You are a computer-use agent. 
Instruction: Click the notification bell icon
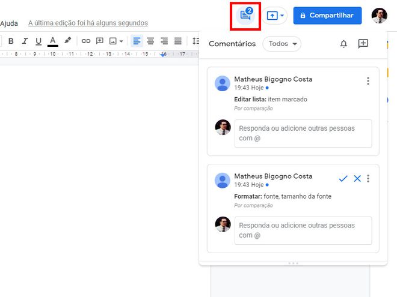[343, 44]
